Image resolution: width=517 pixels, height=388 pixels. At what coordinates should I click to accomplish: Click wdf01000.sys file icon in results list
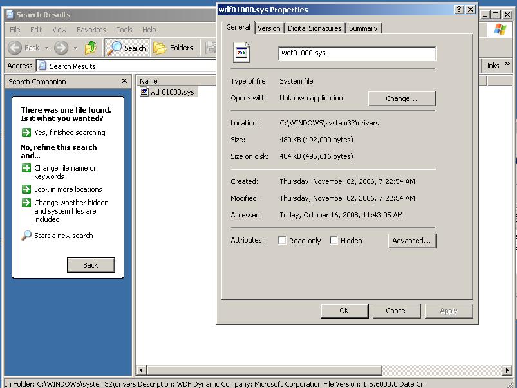tap(144, 92)
